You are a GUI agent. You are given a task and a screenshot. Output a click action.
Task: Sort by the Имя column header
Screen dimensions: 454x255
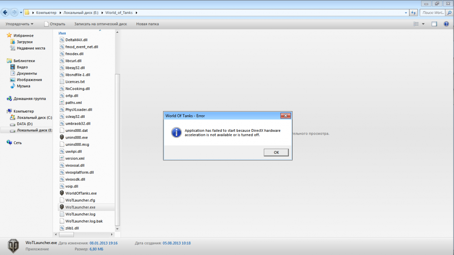(x=62, y=33)
